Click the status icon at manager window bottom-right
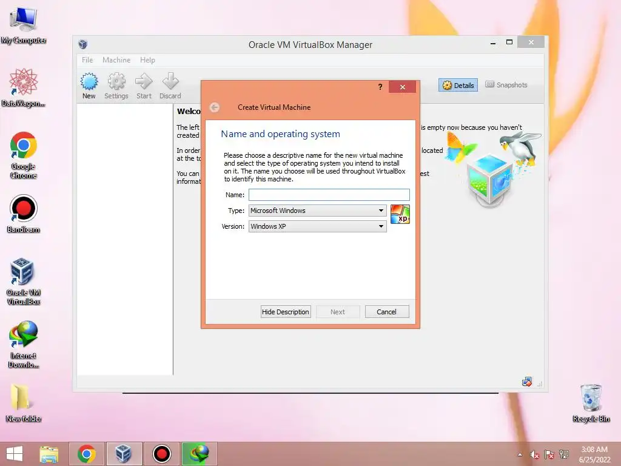This screenshot has width=621, height=466. point(527,382)
